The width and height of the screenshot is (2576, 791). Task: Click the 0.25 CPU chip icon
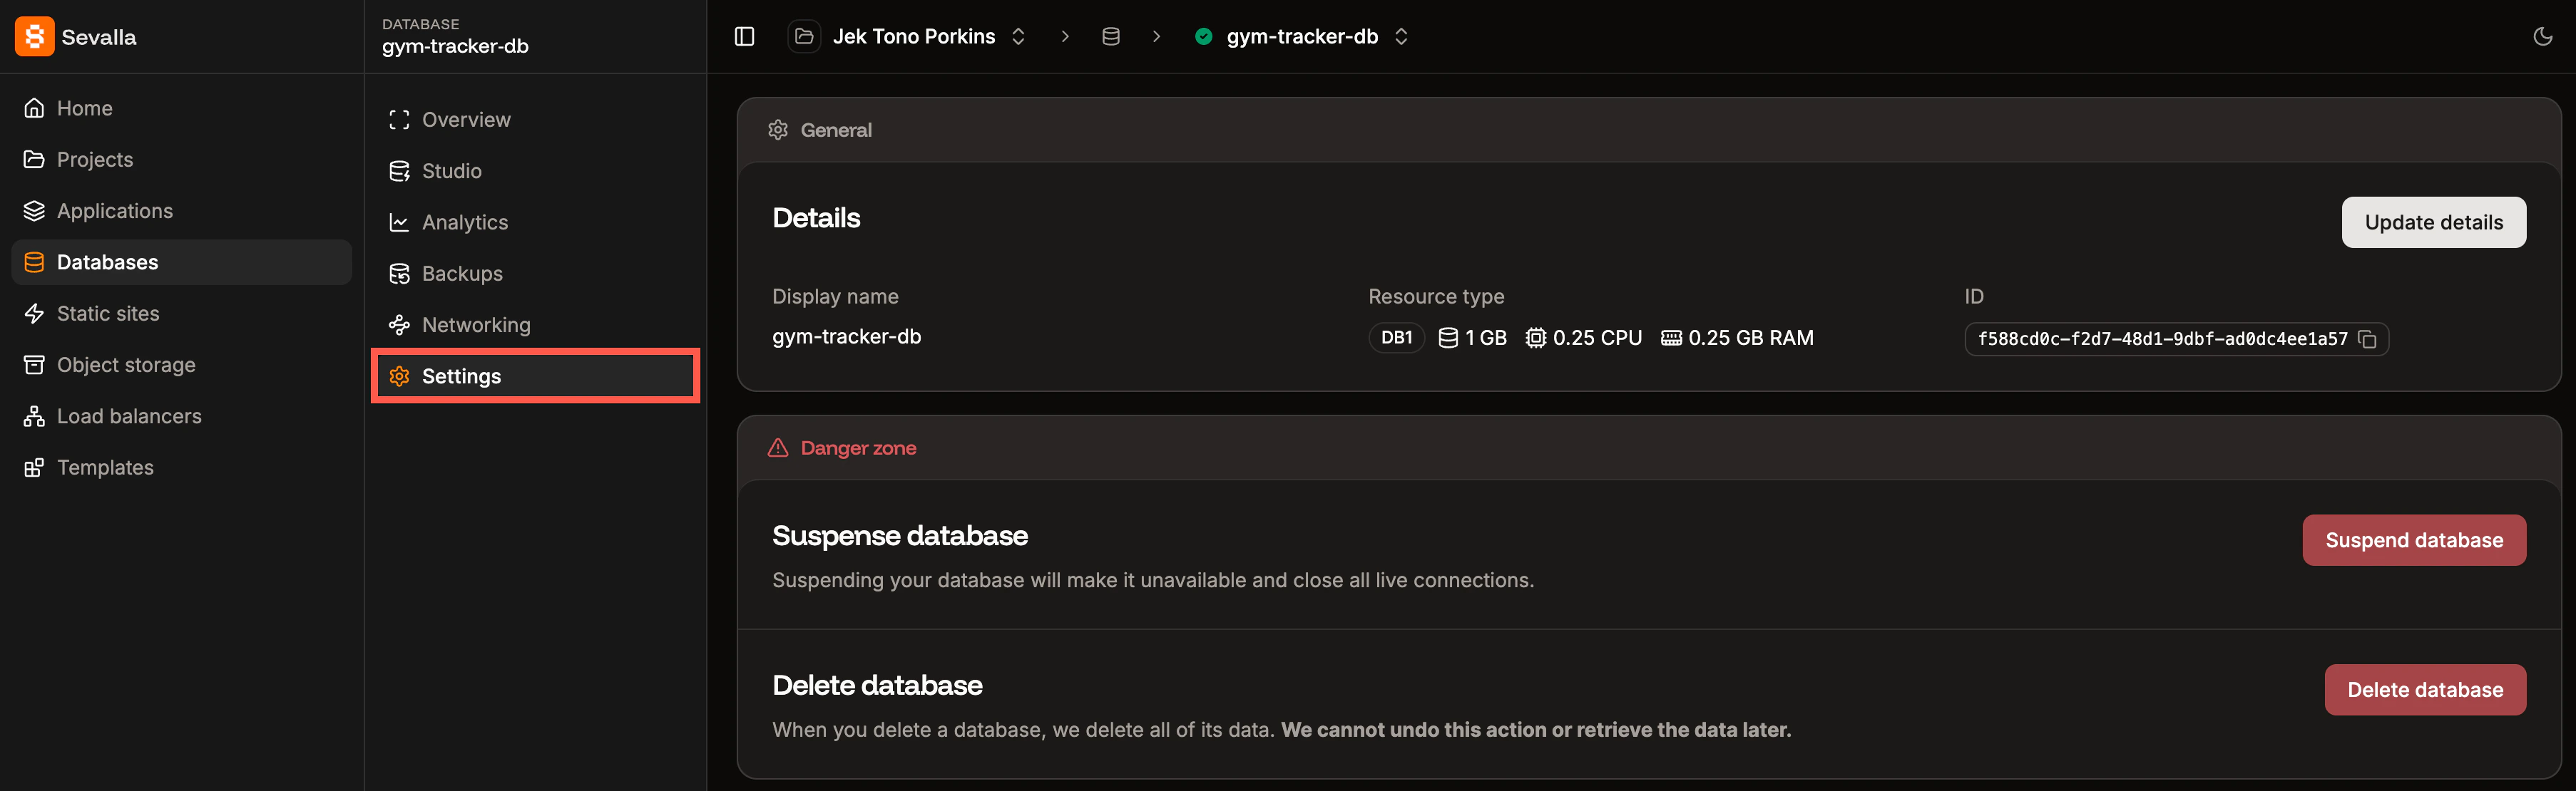(x=1535, y=338)
